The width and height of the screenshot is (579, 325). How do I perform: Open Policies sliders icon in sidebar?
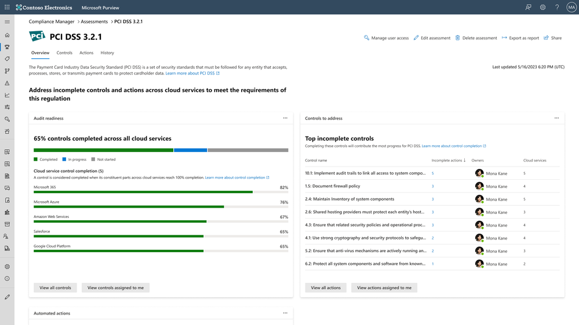(7, 107)
